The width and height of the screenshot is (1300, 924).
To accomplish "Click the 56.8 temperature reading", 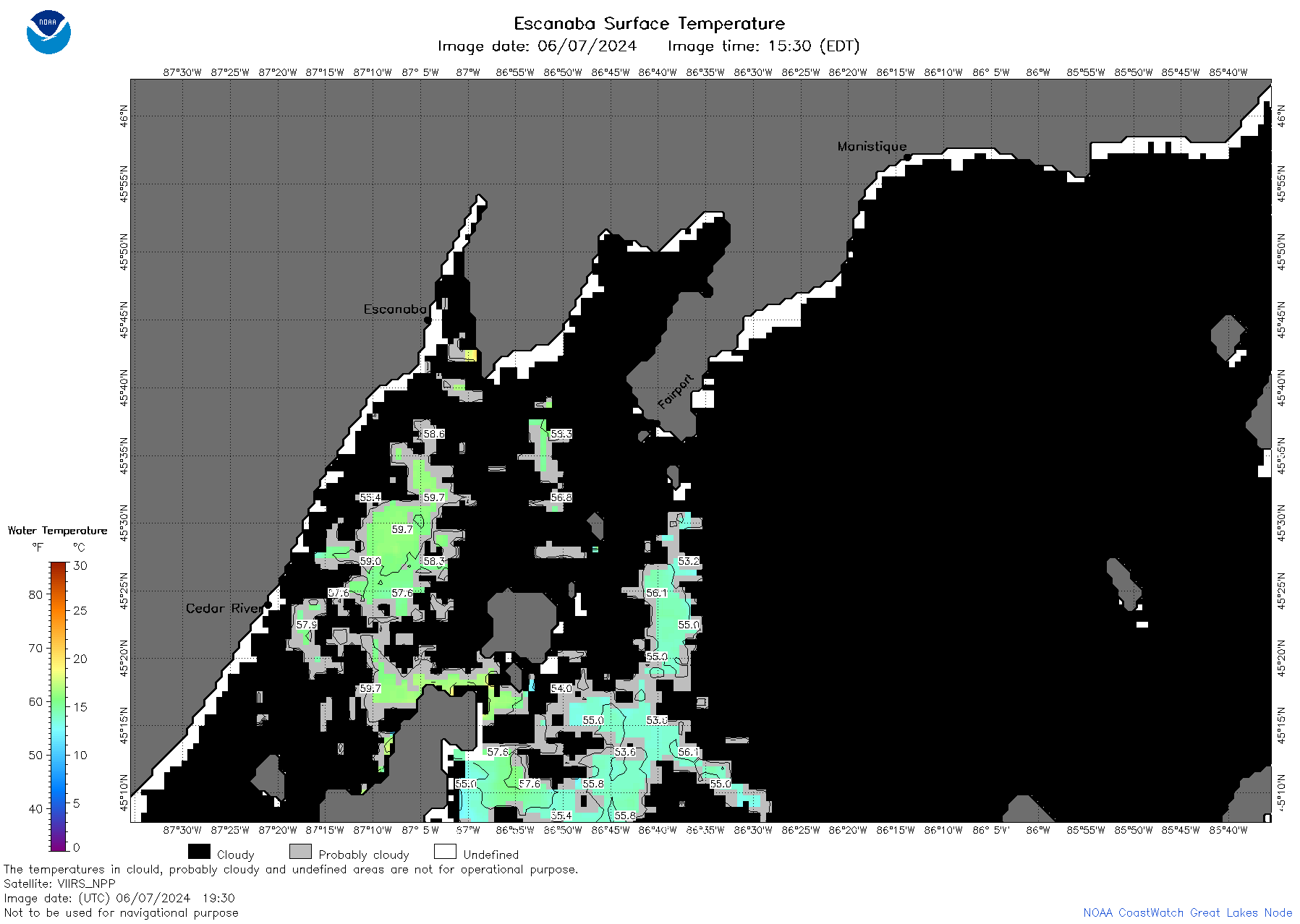I will [x=561, y=497].
